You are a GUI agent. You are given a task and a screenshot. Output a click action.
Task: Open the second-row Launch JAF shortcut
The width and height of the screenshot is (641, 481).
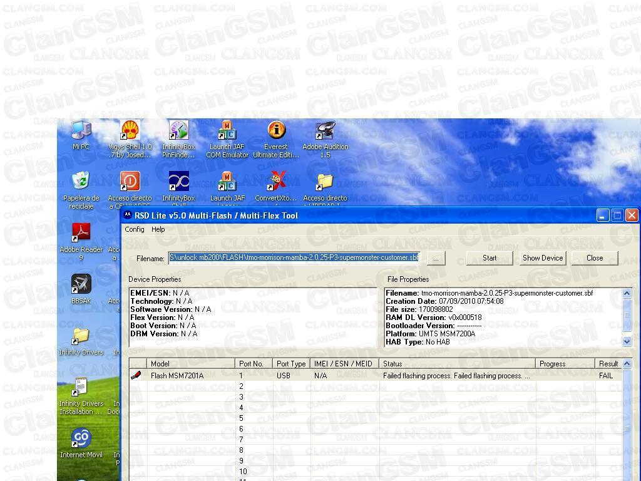(x=227, y=182)
